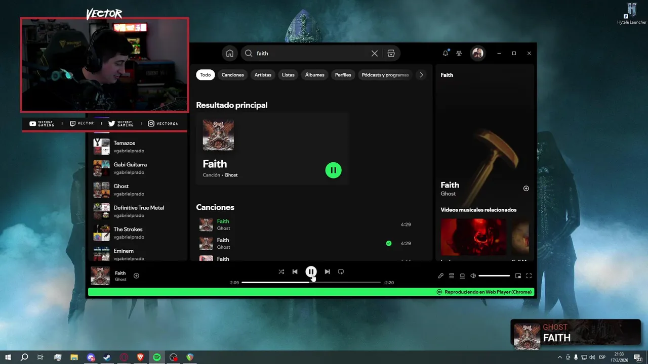Select the green Faith song row title
Viewport: 648px width, 364px height.
pos(223,221)
